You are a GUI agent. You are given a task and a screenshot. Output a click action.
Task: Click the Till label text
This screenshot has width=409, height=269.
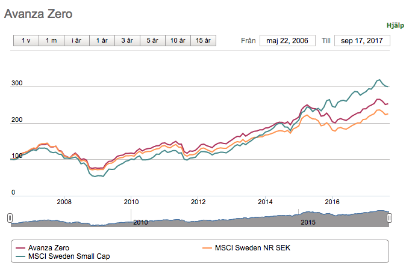pos(326,41)
